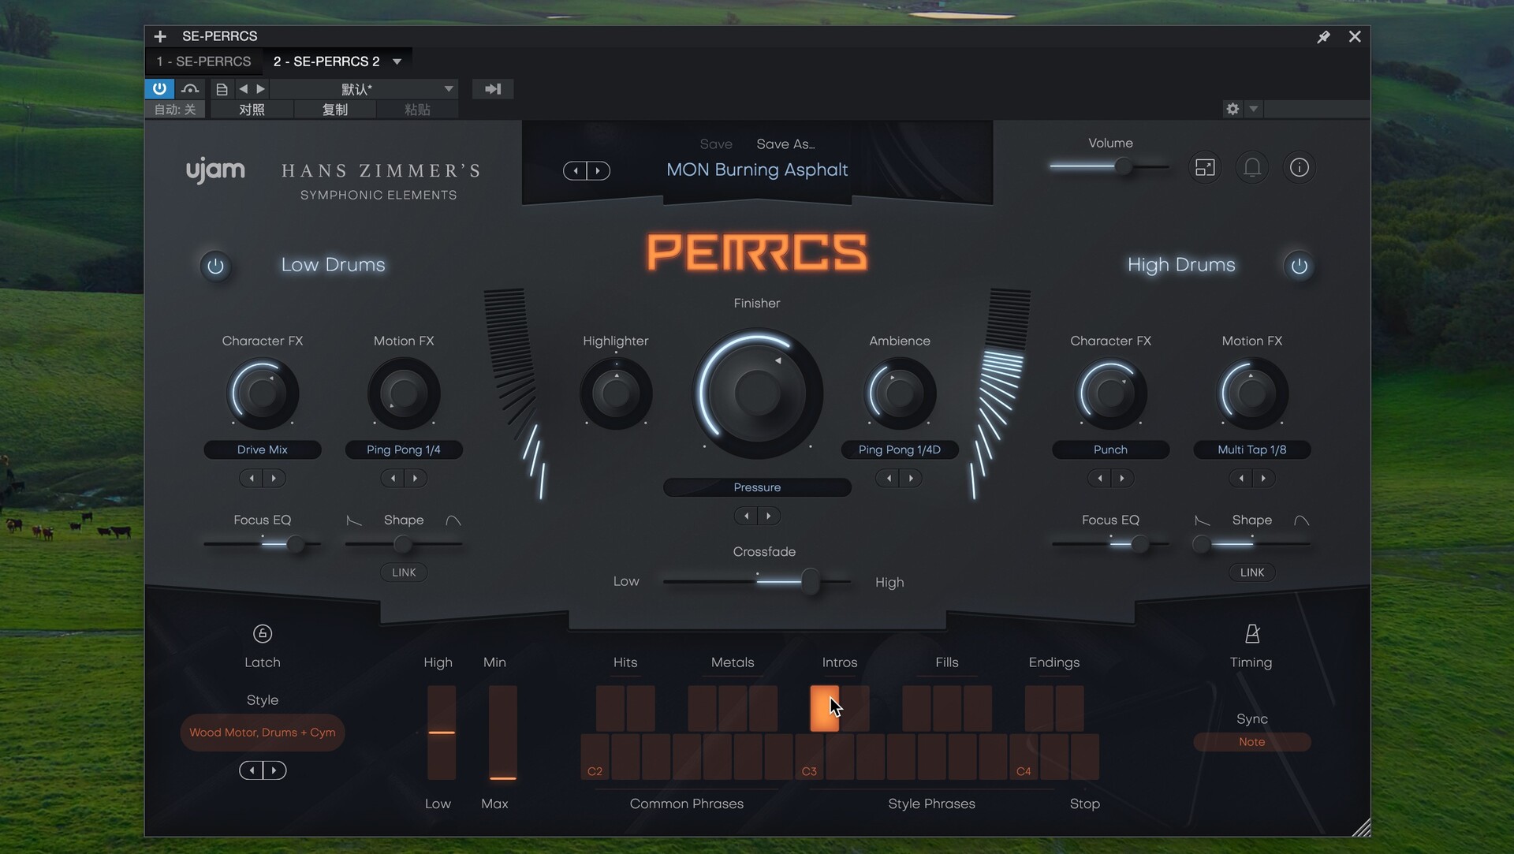Toggle High Drums LINK button
This screenshot has height=854, width=1514.
coord(1252,572)
